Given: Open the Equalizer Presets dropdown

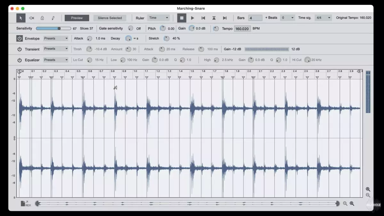Looking at the screenshot, I should (56, 60).
